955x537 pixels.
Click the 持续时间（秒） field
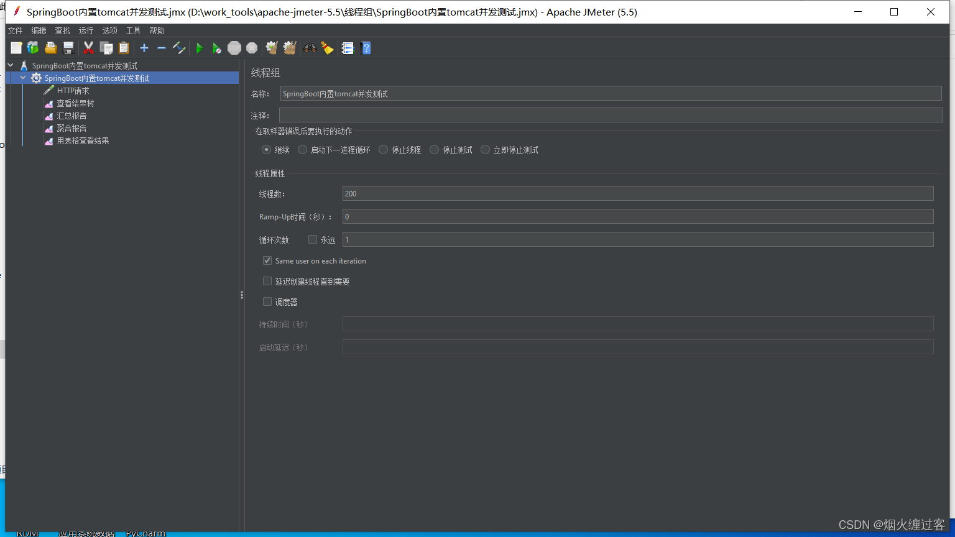click(638, 324)
